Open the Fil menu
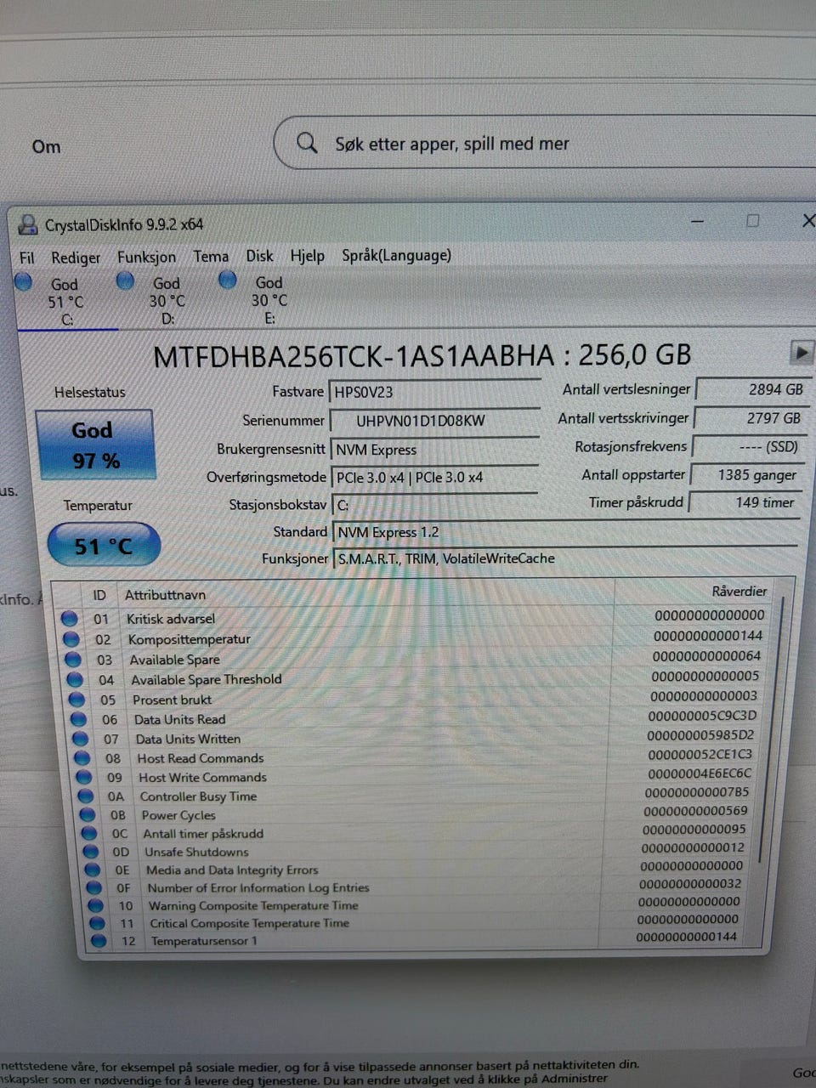Viewport: 816px width, 1088px height. (27, 258)
